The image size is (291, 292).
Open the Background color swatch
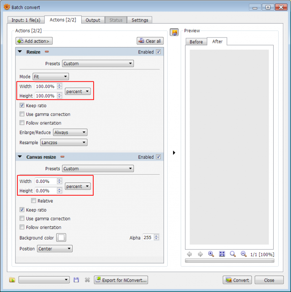pos(61,238)
